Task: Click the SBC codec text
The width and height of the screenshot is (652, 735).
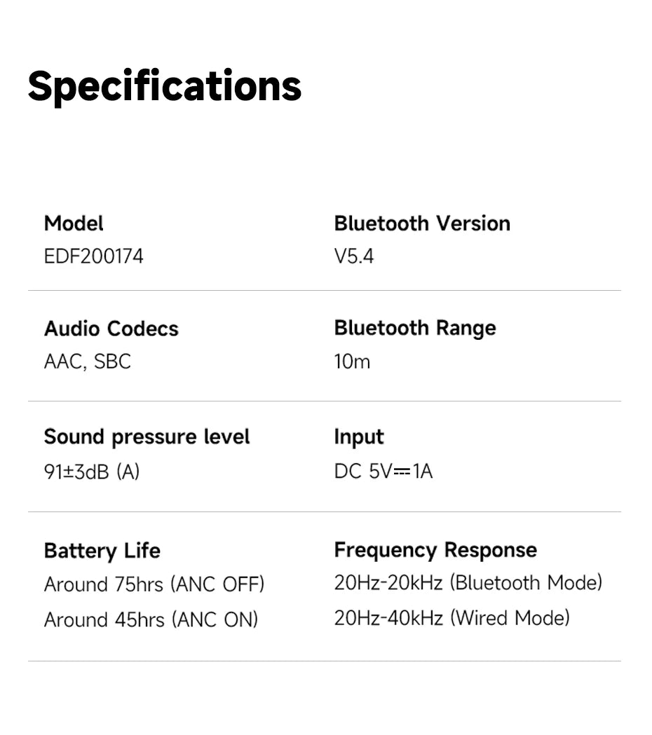Action: 112,362
